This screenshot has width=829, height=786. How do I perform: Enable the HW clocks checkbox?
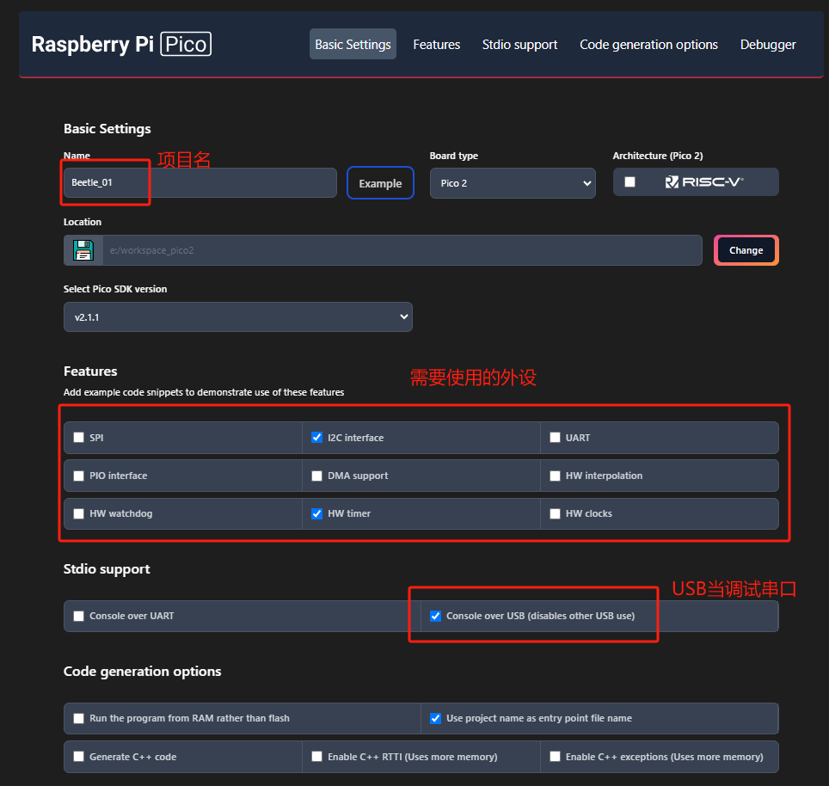point(555,513)
